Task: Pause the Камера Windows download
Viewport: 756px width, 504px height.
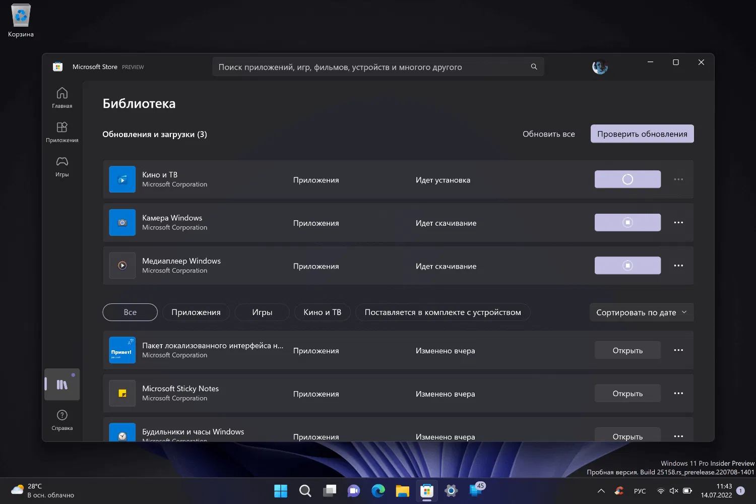Action: [627, 222]
